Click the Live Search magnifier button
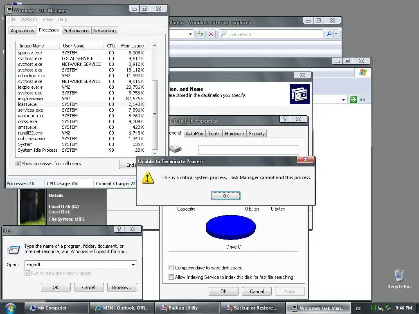 coord(329,34)
